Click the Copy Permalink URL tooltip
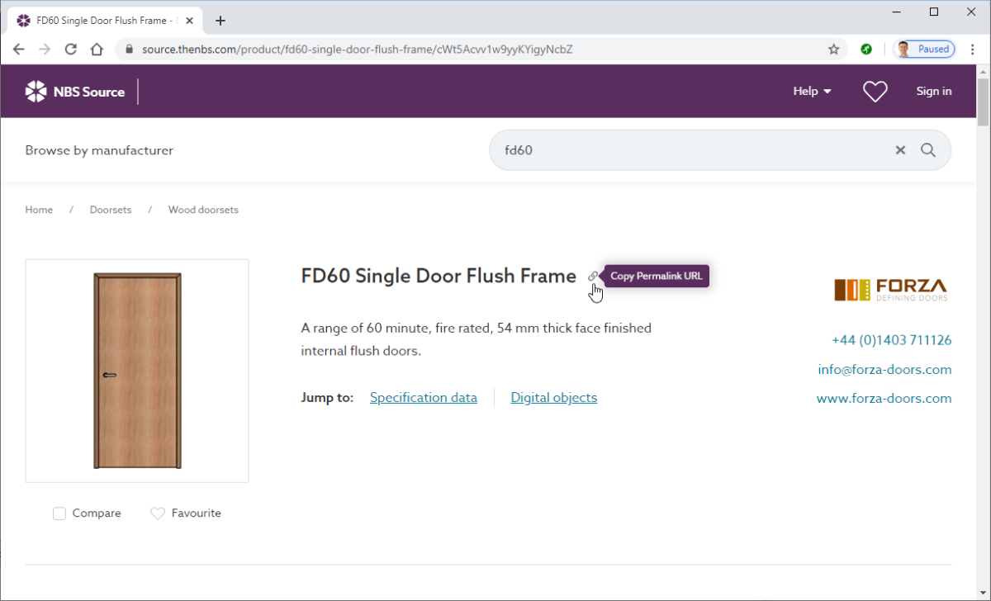Viewport: 991px width, 601px height. point(657,277)
